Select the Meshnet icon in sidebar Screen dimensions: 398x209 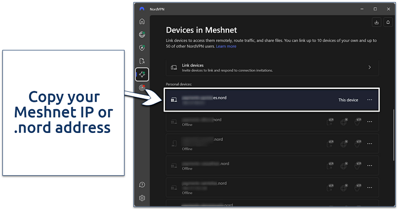point(142,75)
